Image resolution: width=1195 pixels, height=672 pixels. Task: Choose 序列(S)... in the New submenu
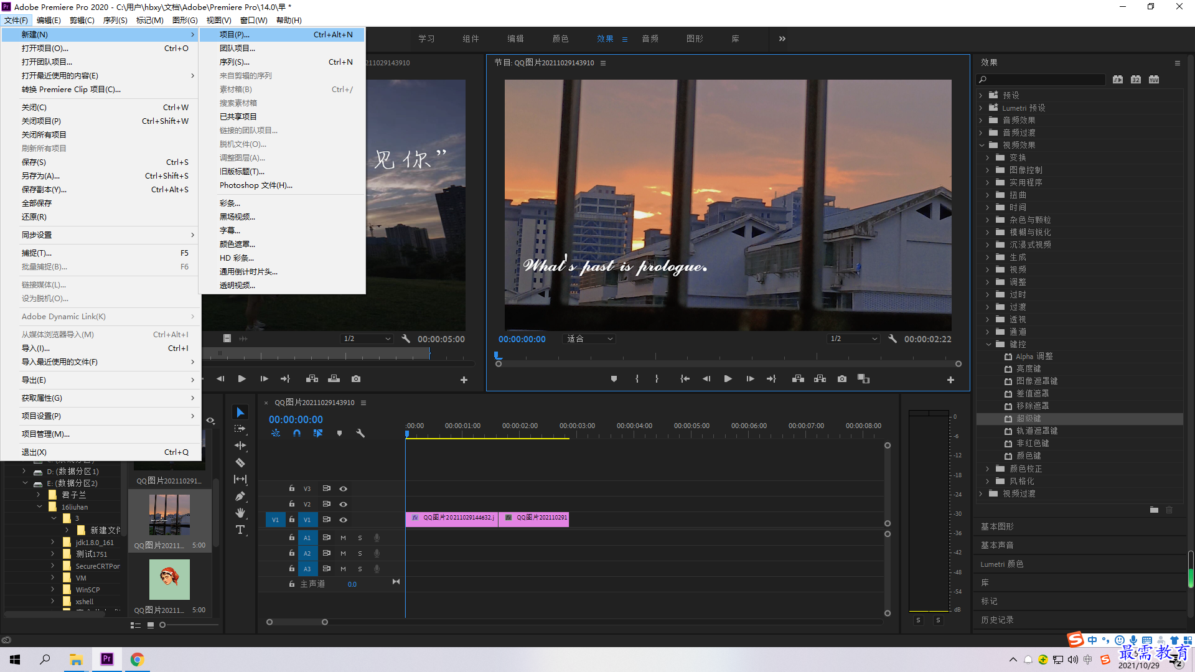[x=282, y=62]
